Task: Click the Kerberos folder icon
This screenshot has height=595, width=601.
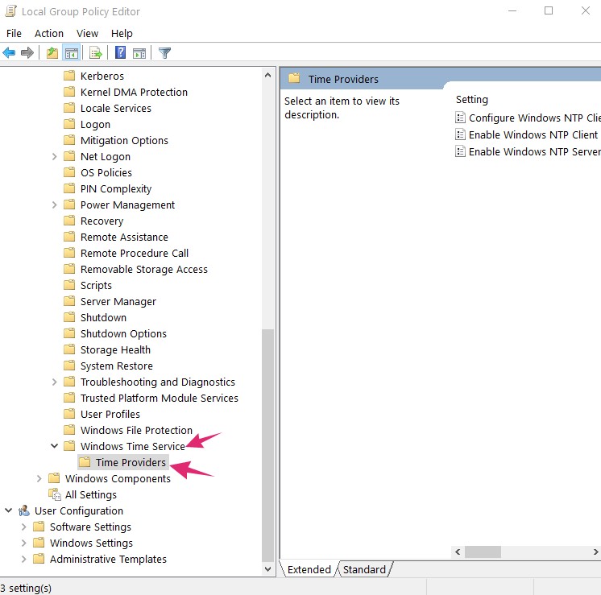Action: coord(69,76)
